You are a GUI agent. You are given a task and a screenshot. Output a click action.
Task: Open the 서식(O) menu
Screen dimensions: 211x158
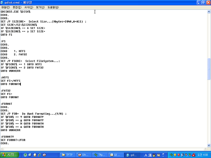point(29,7)
